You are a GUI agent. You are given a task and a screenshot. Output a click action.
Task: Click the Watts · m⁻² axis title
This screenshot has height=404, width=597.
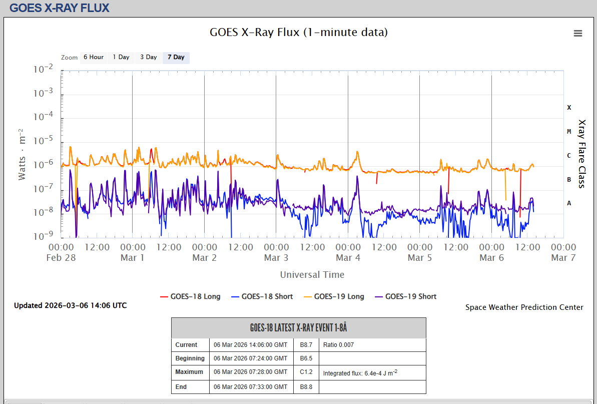22,155
